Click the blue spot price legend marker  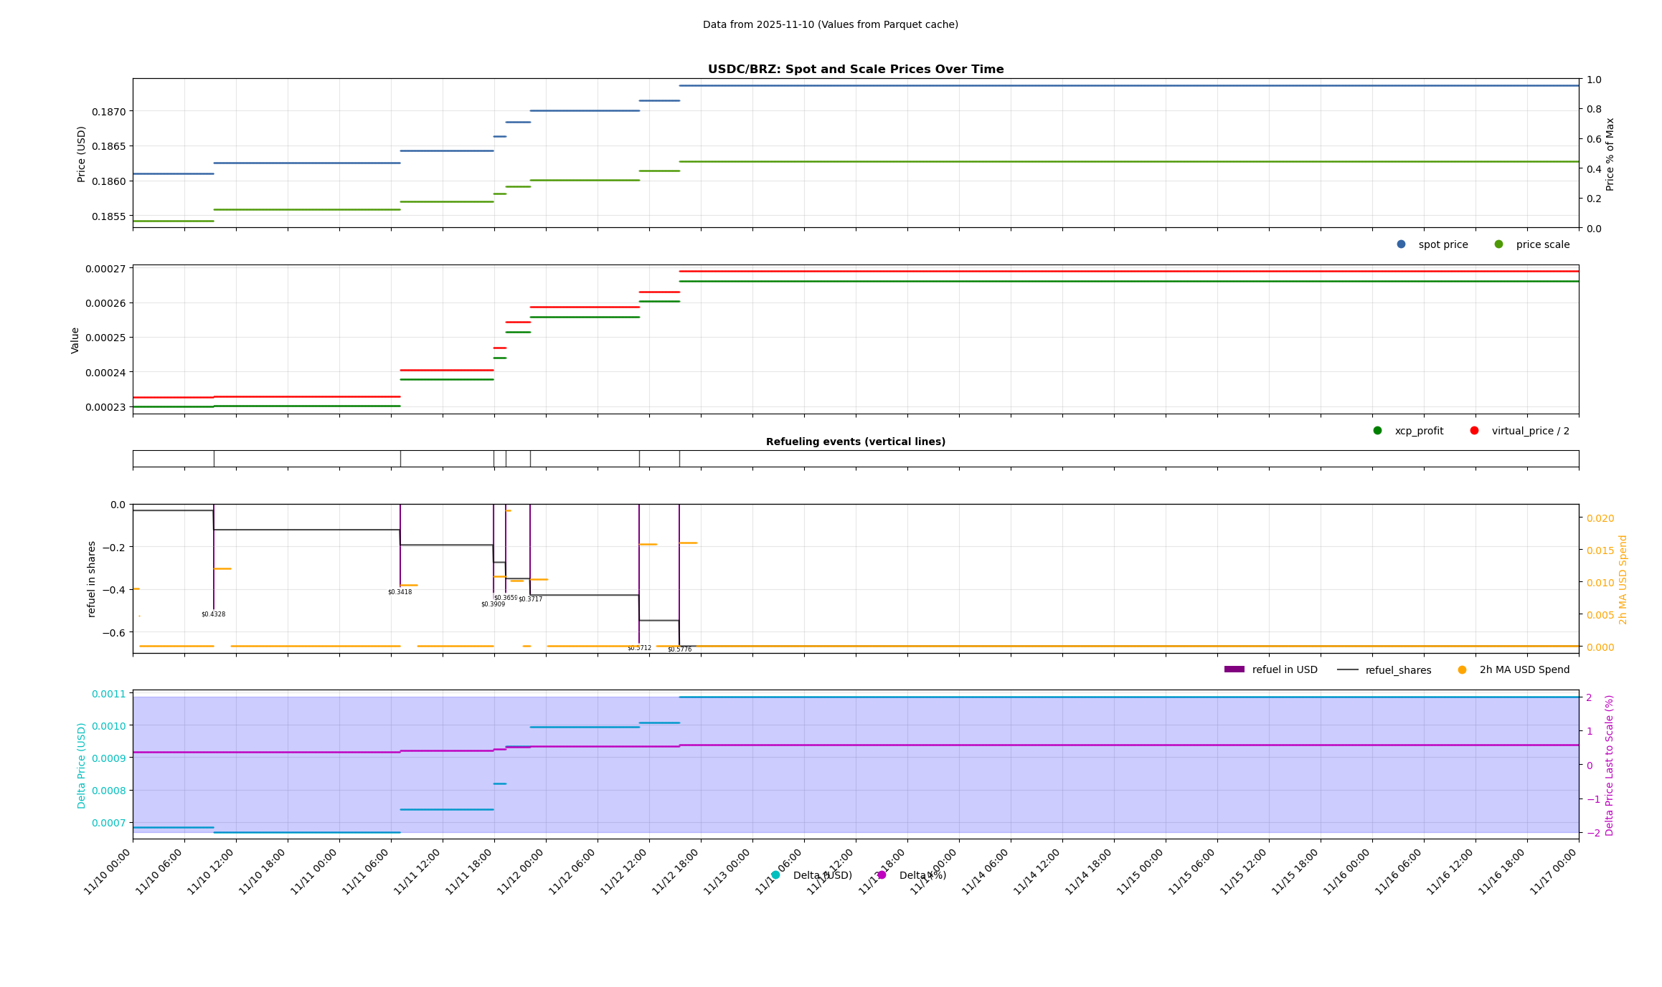click(x=1401, y=244)
